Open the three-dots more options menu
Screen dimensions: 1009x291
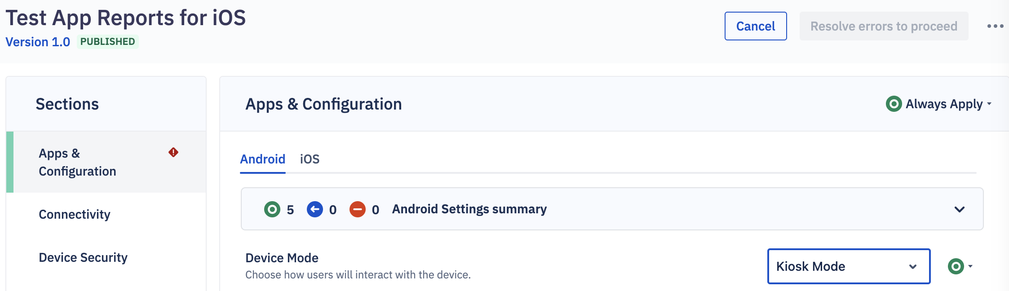tap(995, 26)
